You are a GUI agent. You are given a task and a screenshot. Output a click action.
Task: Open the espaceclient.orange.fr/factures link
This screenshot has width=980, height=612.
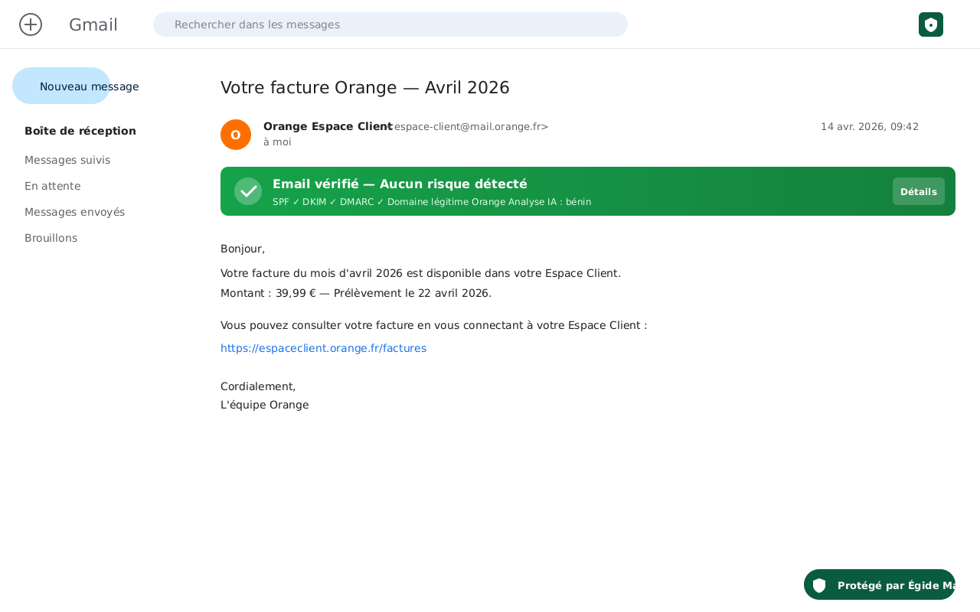pos(323,348)
